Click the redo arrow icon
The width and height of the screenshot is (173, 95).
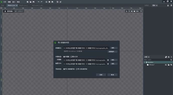[41, 2]
